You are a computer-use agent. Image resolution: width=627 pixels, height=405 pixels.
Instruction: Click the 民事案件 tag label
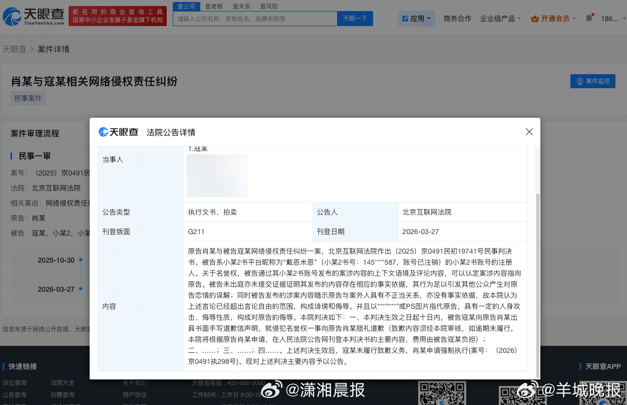28,98
